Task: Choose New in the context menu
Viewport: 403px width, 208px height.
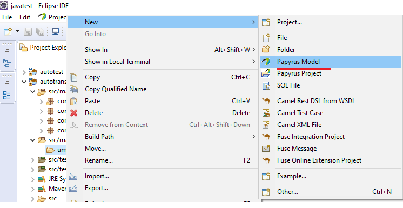Action: (163, 22)
